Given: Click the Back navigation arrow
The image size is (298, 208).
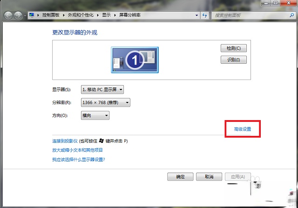Looking at the screenshot, I should (x=8, y=15).
